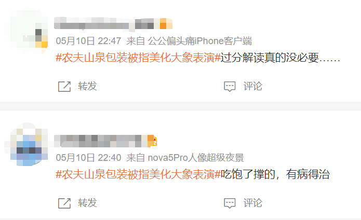The image size is (361, 220).
Task: Click the 公公偏头痛iPhone客户端 source link
Action: 200,41
